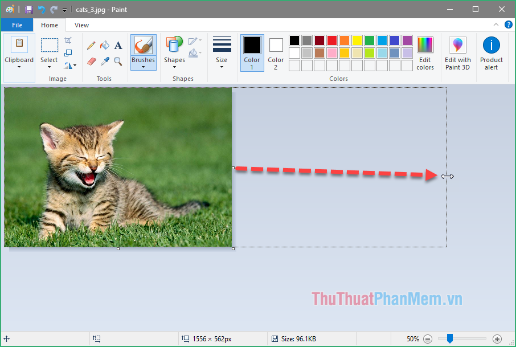
Task: Click the Product alert button
Action: (491, 53)
